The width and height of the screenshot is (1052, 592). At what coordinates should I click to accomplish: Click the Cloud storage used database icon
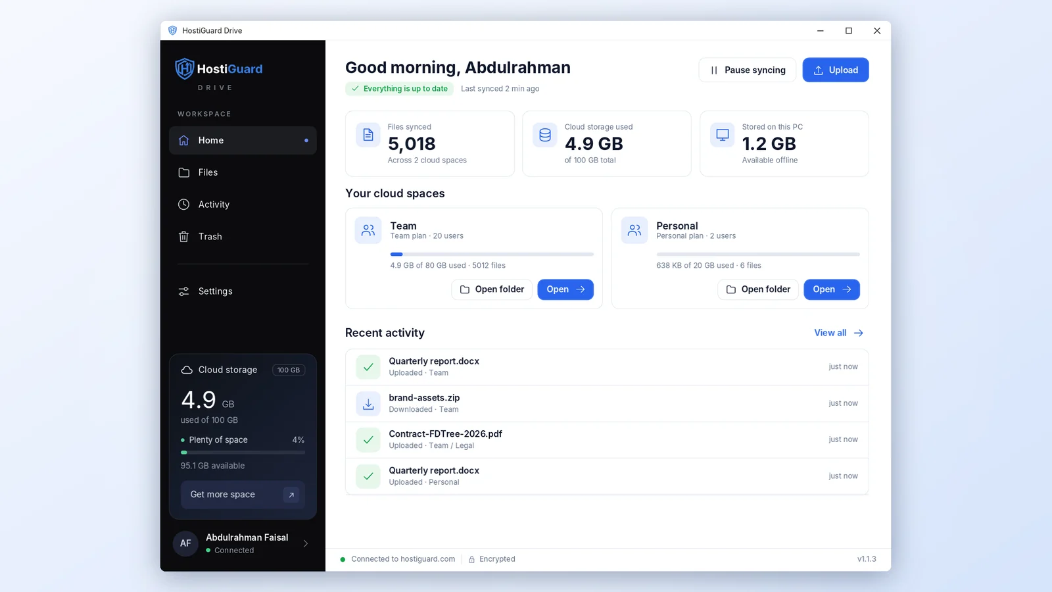545,135
